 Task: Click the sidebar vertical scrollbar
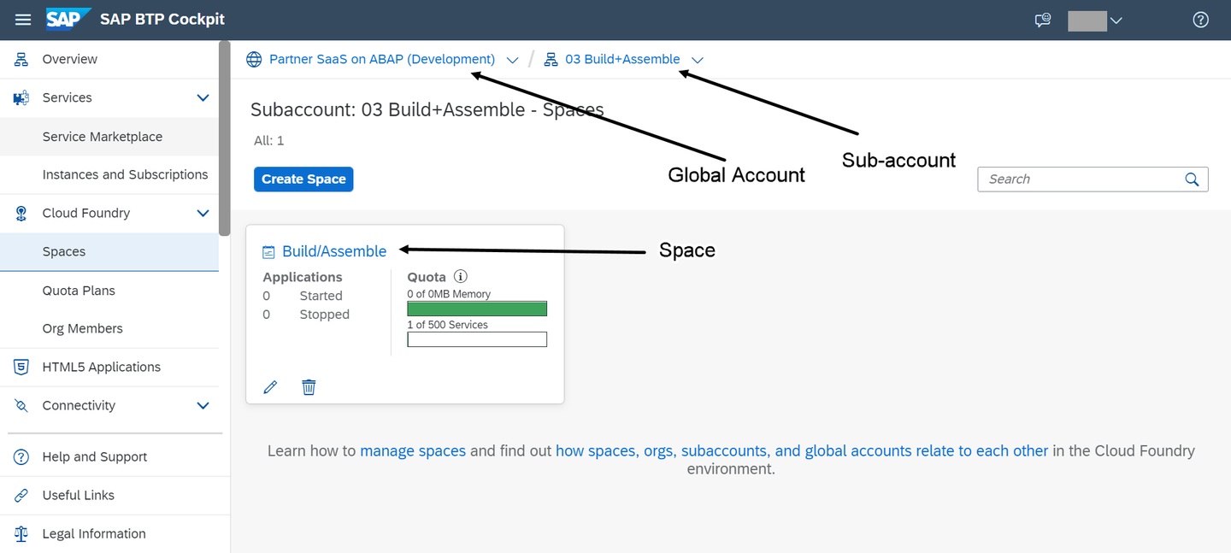[224, 138]
